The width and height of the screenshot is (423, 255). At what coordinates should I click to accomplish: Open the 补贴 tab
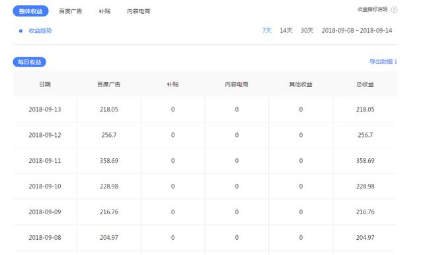[x=104, y=11]
